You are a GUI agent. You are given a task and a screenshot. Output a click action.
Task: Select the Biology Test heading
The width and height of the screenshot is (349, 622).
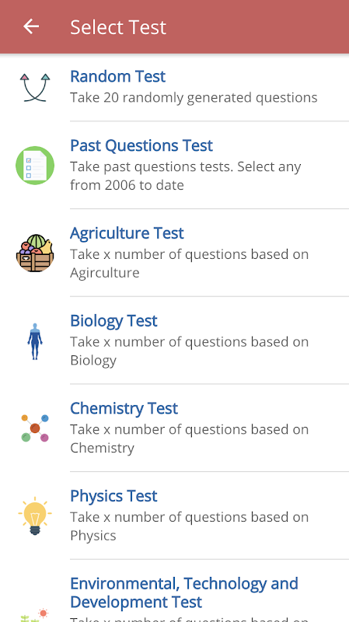[113, 320]
